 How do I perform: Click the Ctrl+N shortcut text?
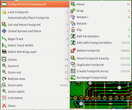coord(125,71)
